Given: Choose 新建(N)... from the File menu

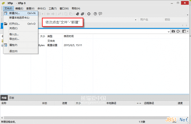Looking at the screenshot, I should [21, 13].
